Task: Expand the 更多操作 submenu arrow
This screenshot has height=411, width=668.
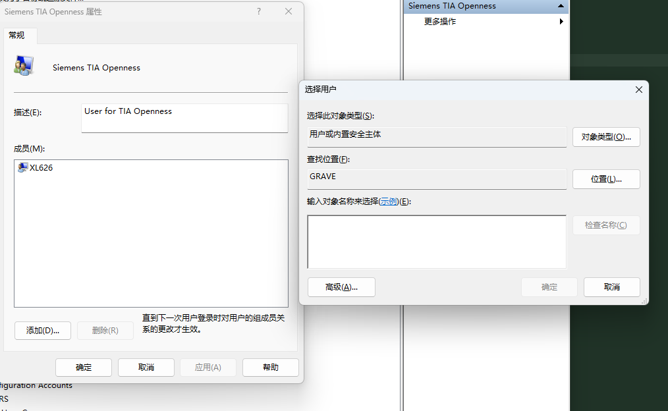Action: (561, 21)
